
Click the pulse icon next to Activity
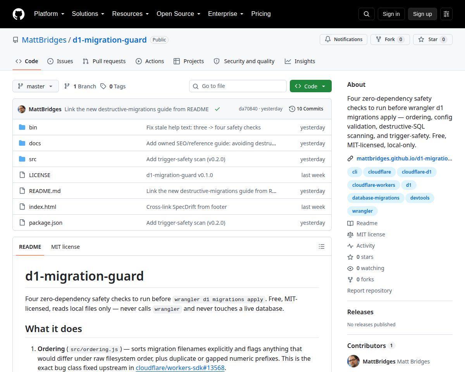point(350,246)
